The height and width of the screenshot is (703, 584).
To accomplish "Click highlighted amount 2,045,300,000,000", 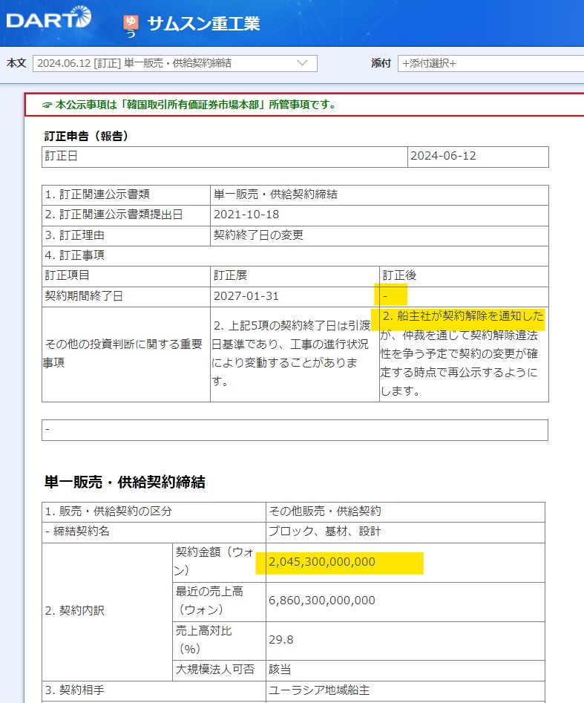I will pyautogui.click(x=322, y=562).
